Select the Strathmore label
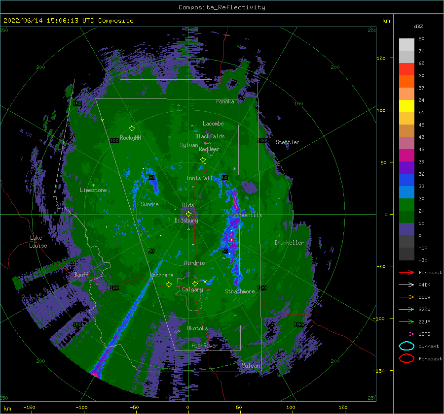 tap(240, 291)
